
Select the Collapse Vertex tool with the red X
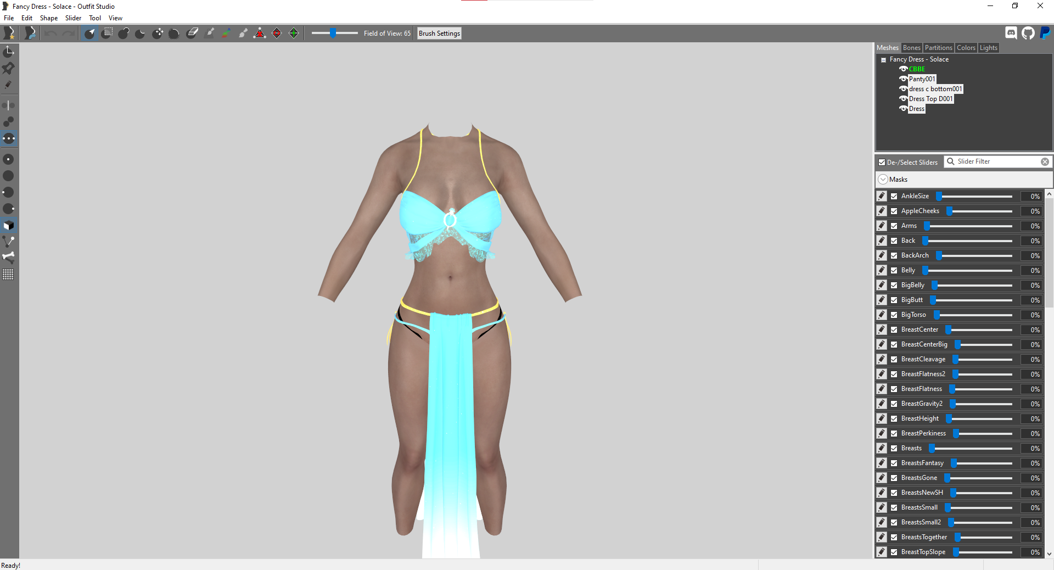(x=260, y=33)
